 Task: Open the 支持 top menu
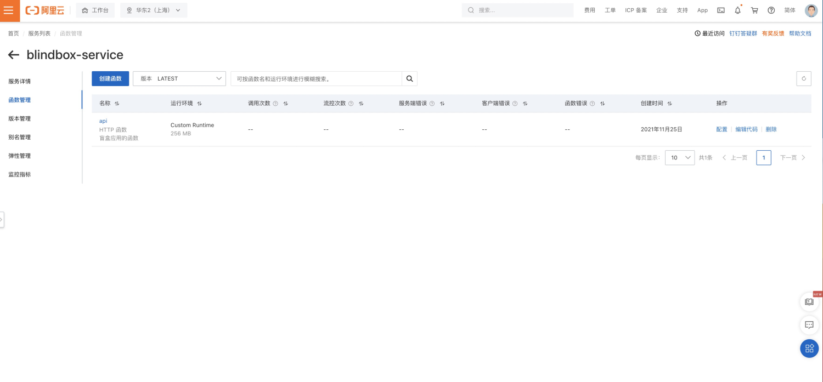(682, 10)
